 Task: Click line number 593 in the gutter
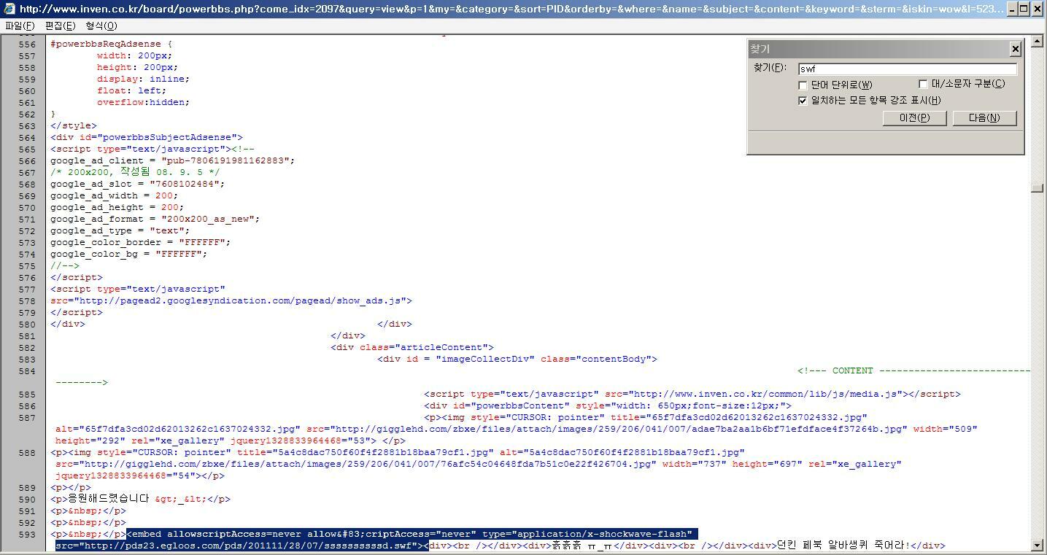[27, 535]
